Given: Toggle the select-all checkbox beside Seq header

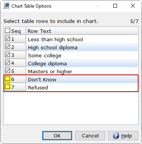Looking at the screenshot, I should click(x=7, y=31).
